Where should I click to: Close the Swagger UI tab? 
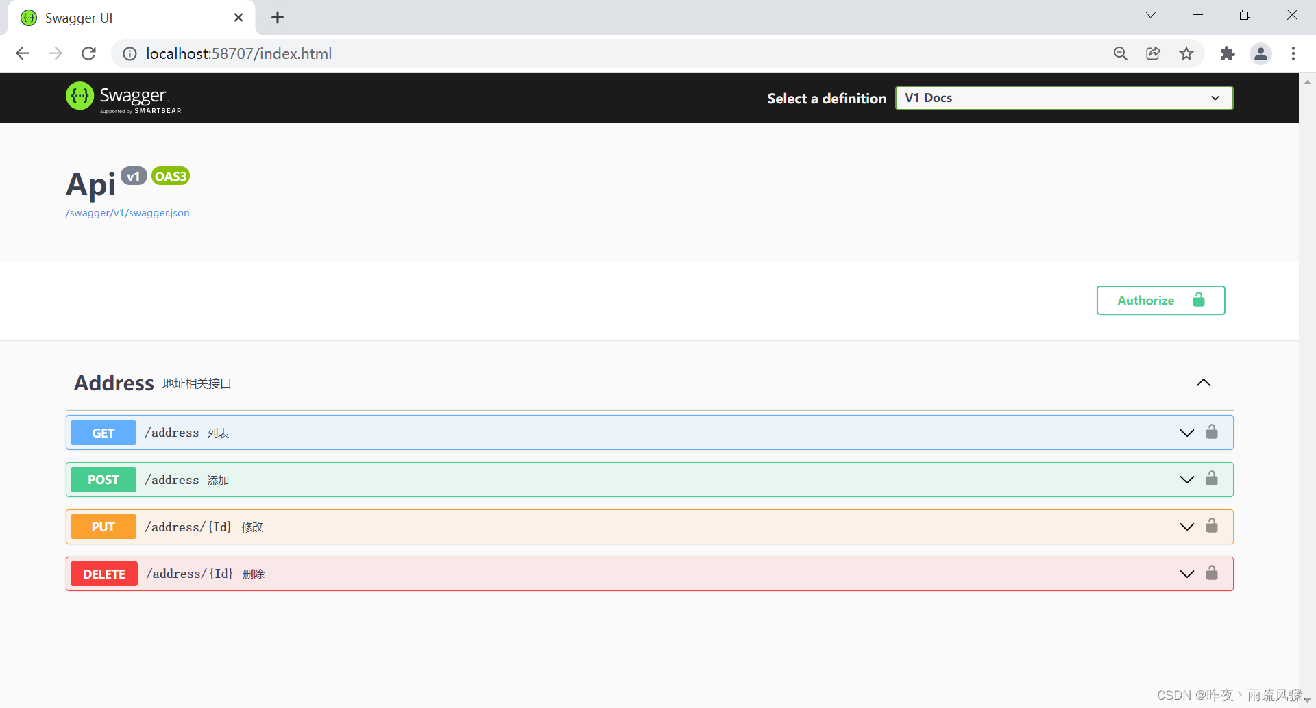(239, 18)
